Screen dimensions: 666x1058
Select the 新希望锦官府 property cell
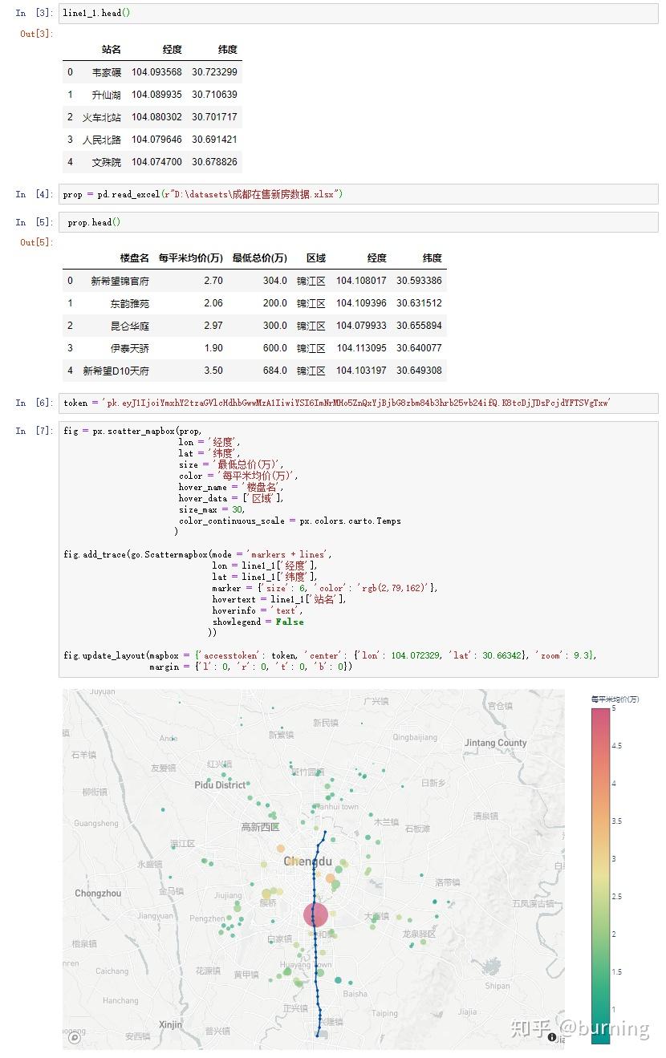point(120,281)
